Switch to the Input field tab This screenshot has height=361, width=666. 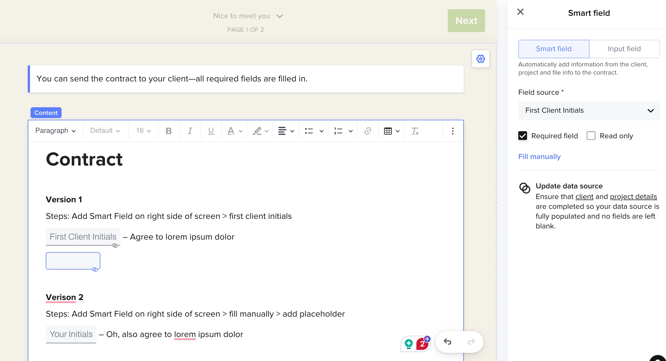pos(624,49)
